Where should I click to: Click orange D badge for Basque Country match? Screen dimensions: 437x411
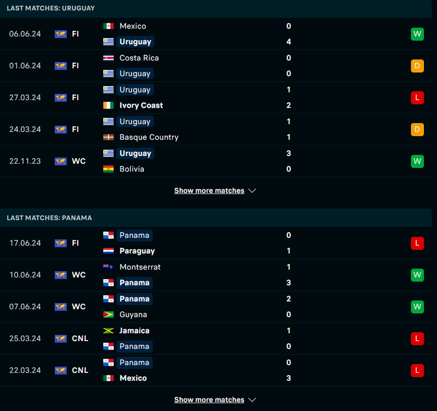coord(417,129)
